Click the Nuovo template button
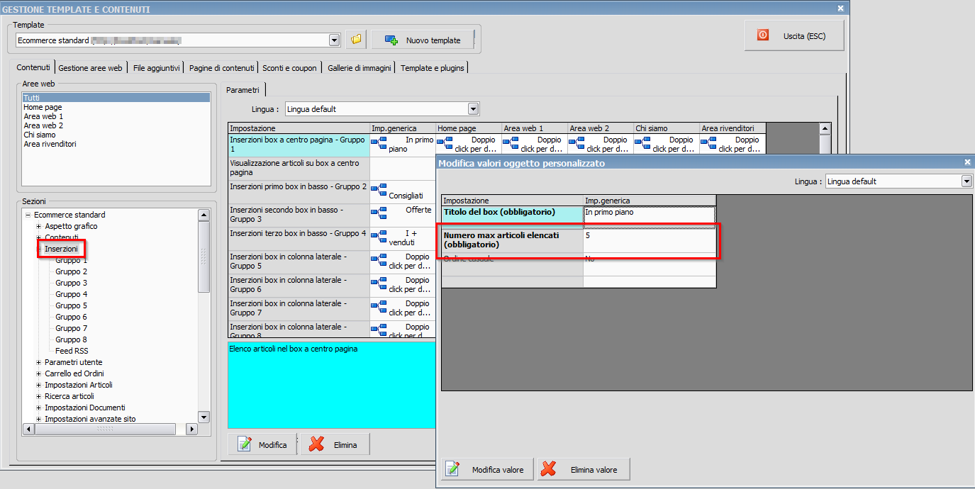Viewport: 975px width, 489px height. pyautogui.click(x=423, y=40)
